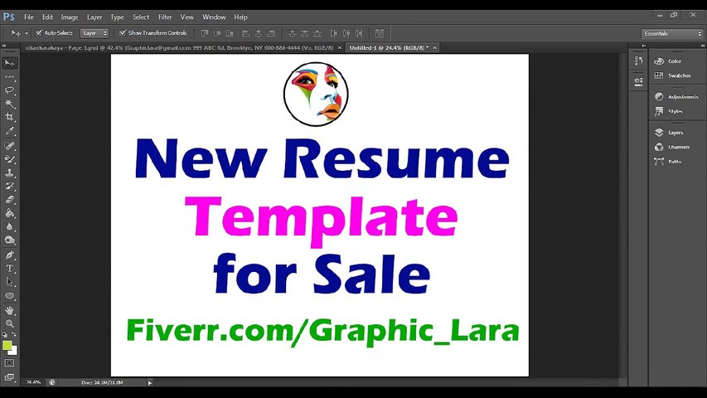The height and width of the screenshot is (398, 707).
Task: Reset default foreground and background colors
Action: (x=5, y=335)
